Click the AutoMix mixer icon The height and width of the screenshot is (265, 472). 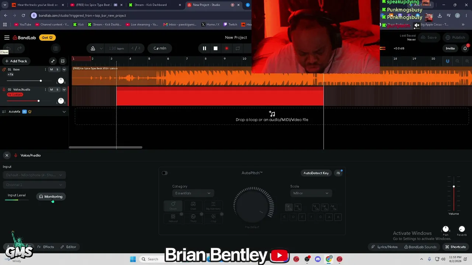pyautogui.click(x=4, y=112)
